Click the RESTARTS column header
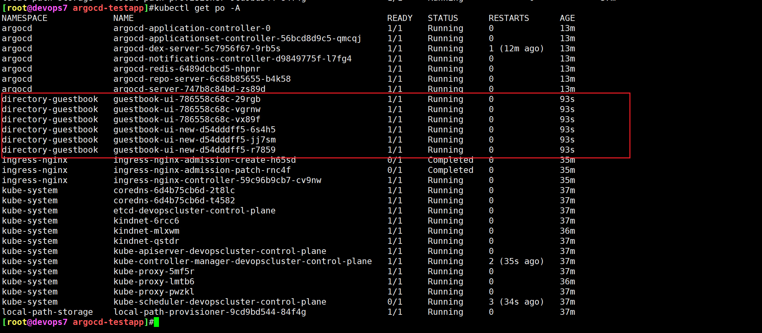The width and height of the screenshot is (762, 333). pyautogui.click(x=509, y=18)
